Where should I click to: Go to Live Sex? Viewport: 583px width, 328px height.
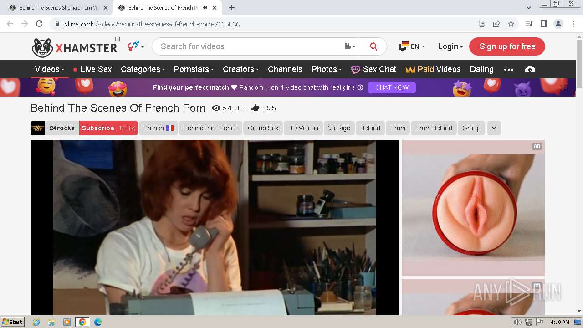pos(92,69)
